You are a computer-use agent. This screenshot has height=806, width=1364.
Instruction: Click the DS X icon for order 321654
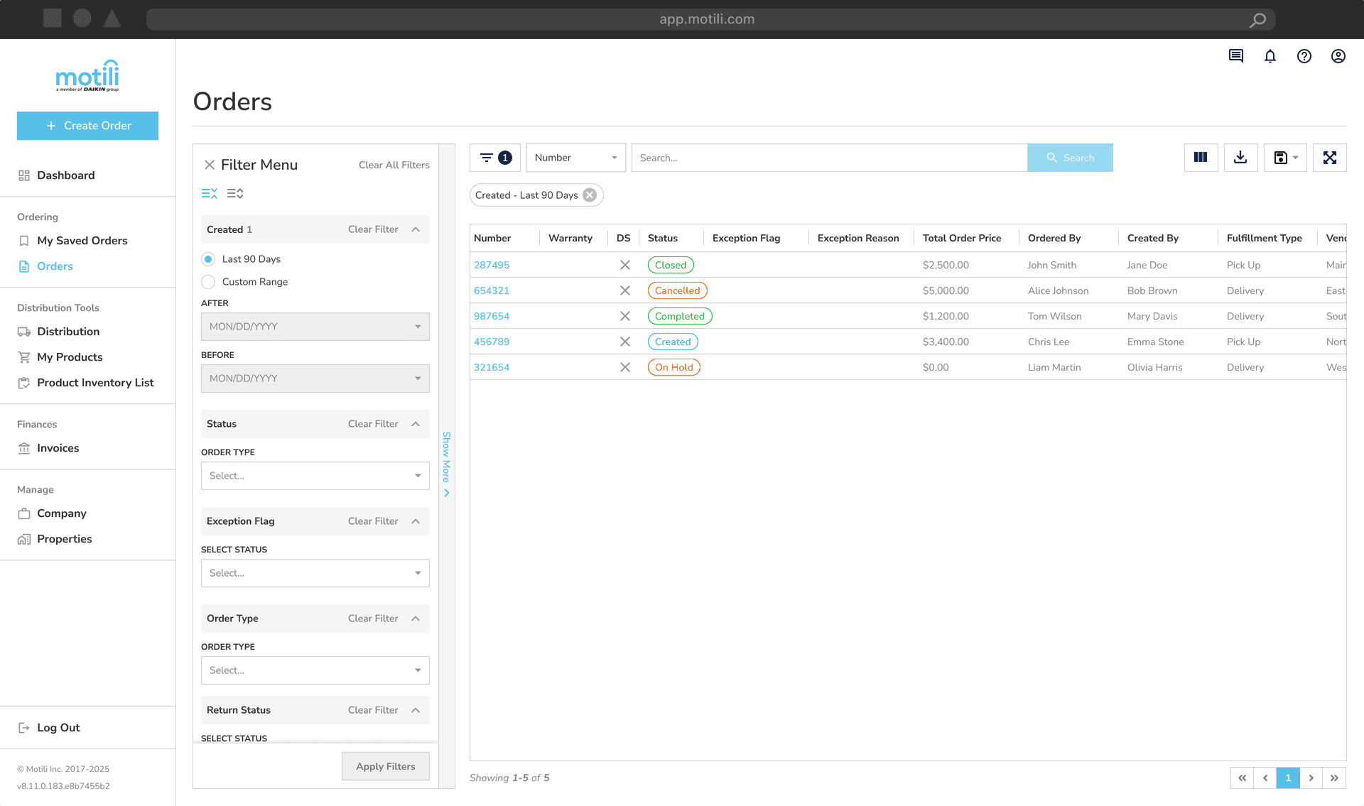coord(625,367)
